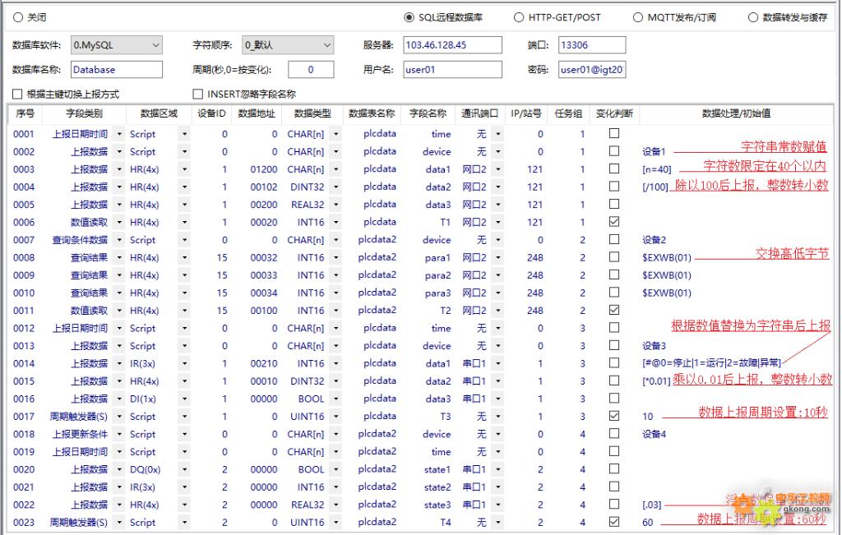Viewport: 842px width, 535px height.
Task: Click the data address 00210 cell
Action: coord(264,364)
